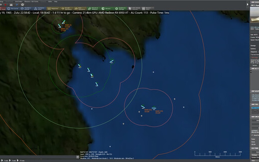Open Systems & Damage window
259x162 pixels.
tap(120, 8)
